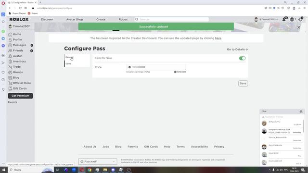Open the Parents footer link
Screen dimensions: 308x173
133,147
